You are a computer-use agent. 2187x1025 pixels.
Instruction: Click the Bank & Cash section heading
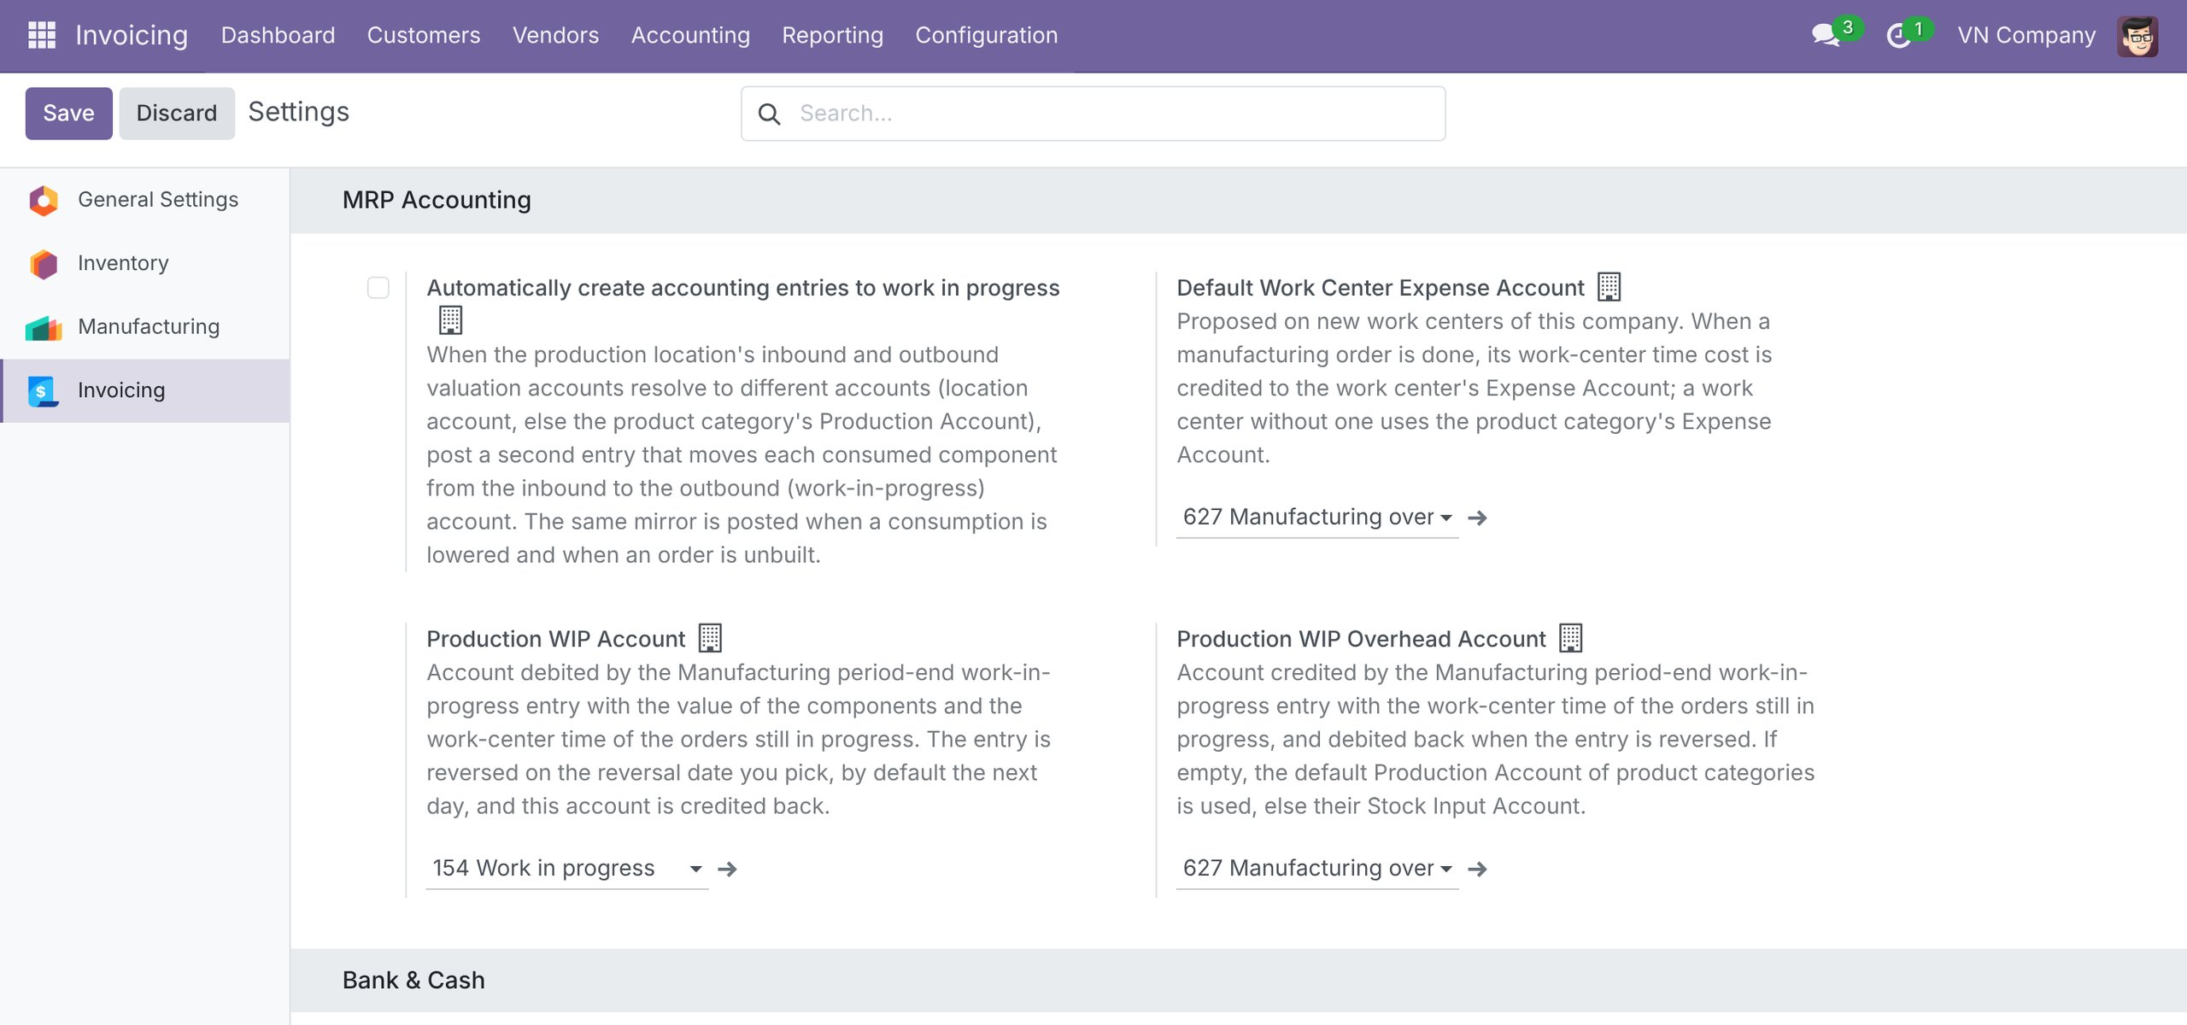[413, 981]
